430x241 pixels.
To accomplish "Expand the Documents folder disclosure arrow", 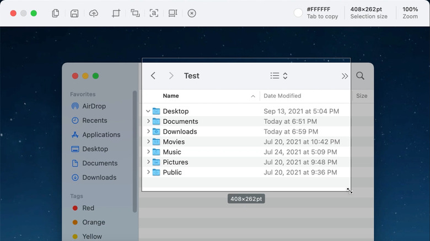I will point(148,122).
